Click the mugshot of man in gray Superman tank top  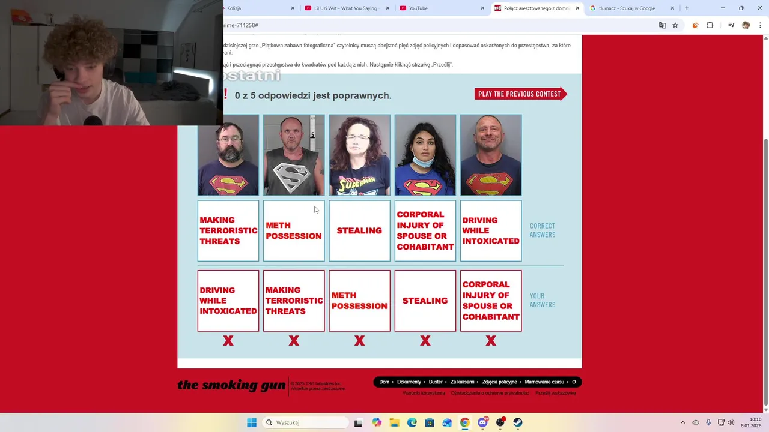294,155
